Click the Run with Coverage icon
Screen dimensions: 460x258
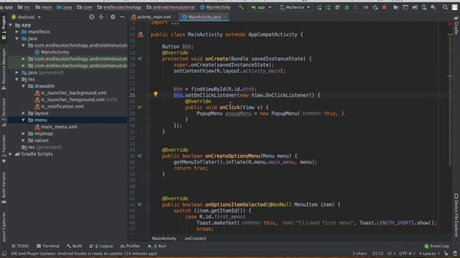click(356, 7)
